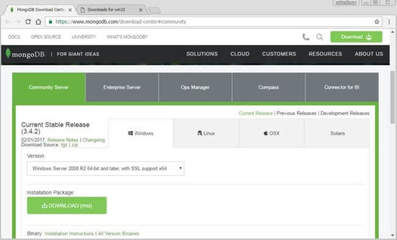Viewport: 397px width, 240px height.
Task: Click the browser forward arrow
Action: tap(18, 22)
